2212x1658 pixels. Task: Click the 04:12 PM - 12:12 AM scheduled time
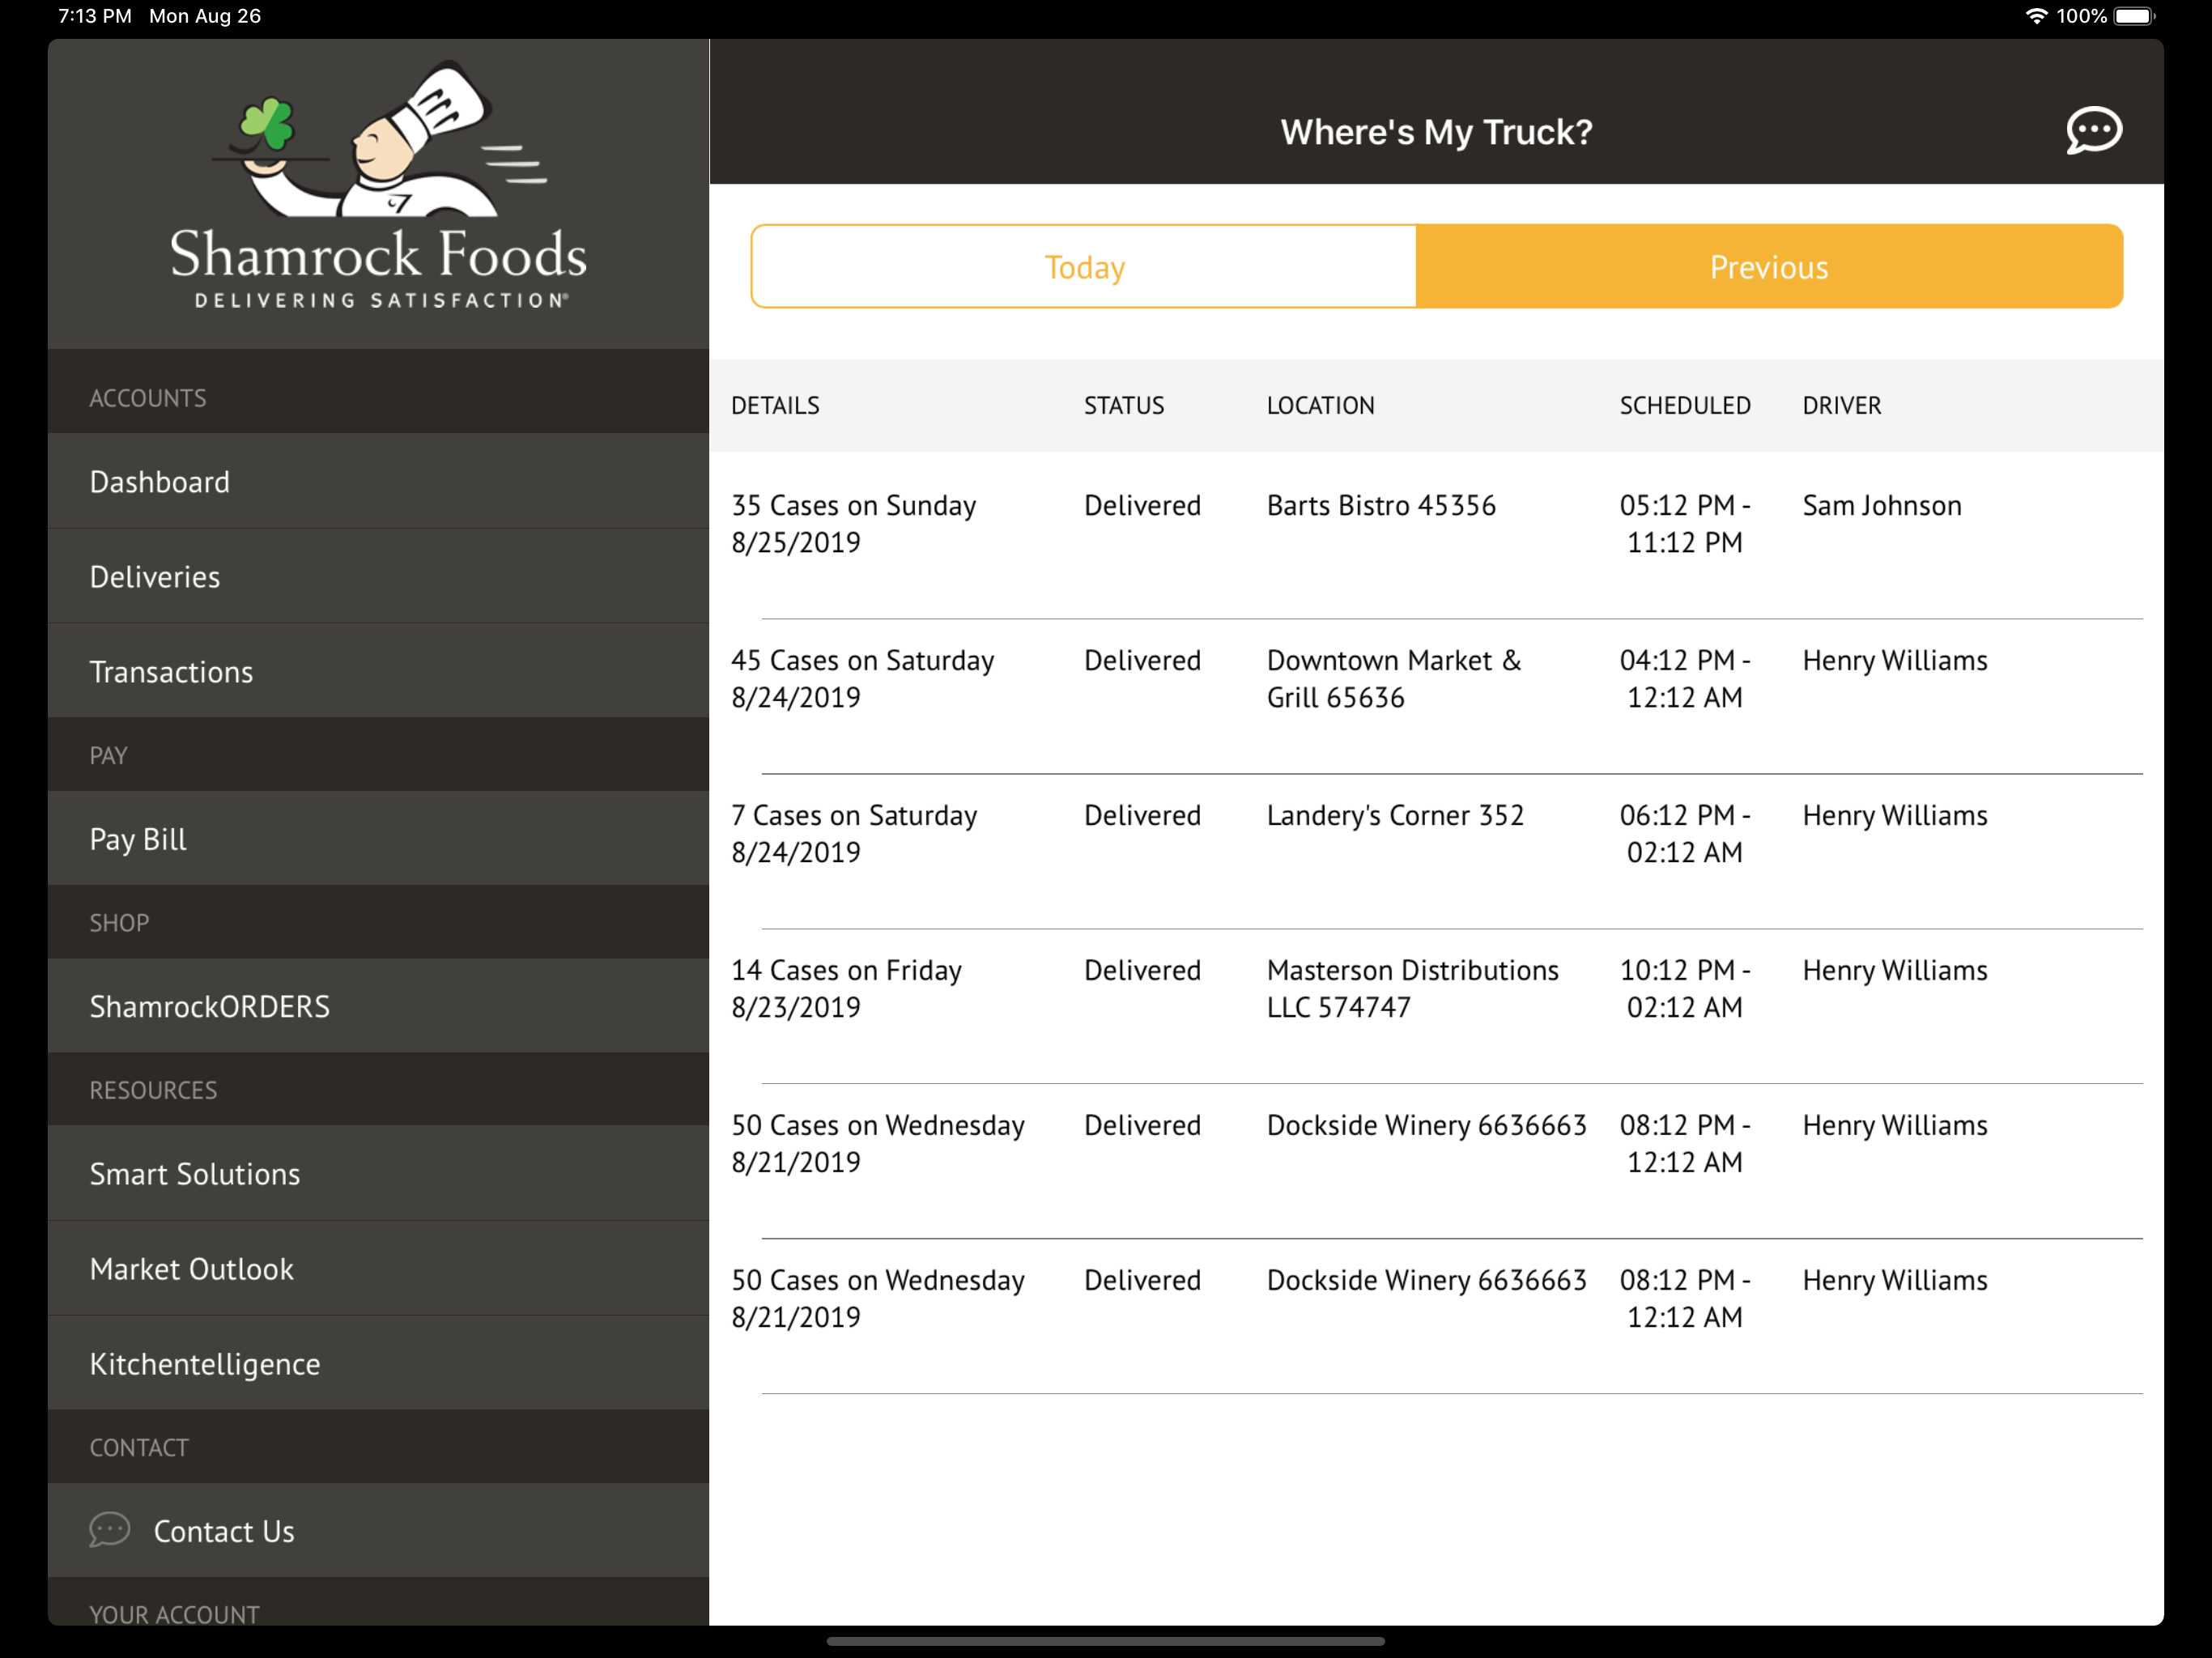click(x=1685, y=679)
